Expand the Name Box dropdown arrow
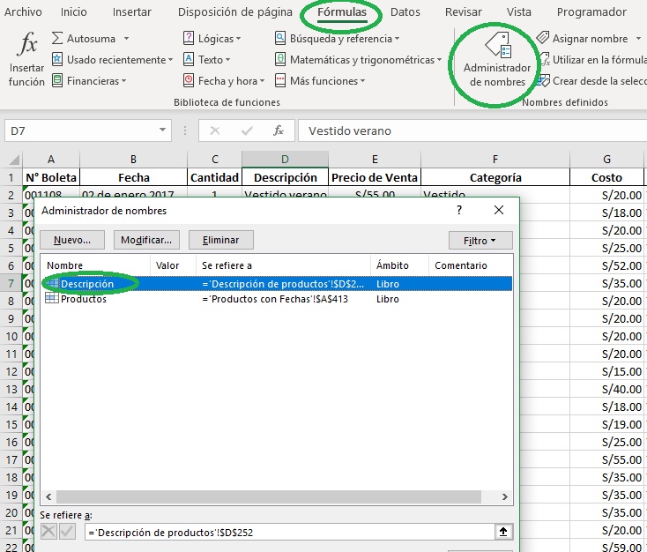Image resolution: width=647 pixels, height=552 pixels. click(162, 131)
